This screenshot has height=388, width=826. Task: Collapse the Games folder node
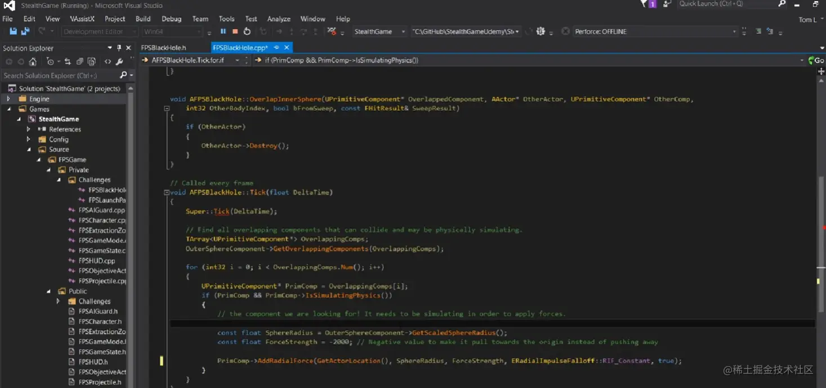[x=8, y=109]
